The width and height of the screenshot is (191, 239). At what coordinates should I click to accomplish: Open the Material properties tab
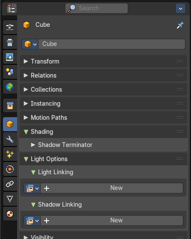pyautogui.click(x=10, y=214)
